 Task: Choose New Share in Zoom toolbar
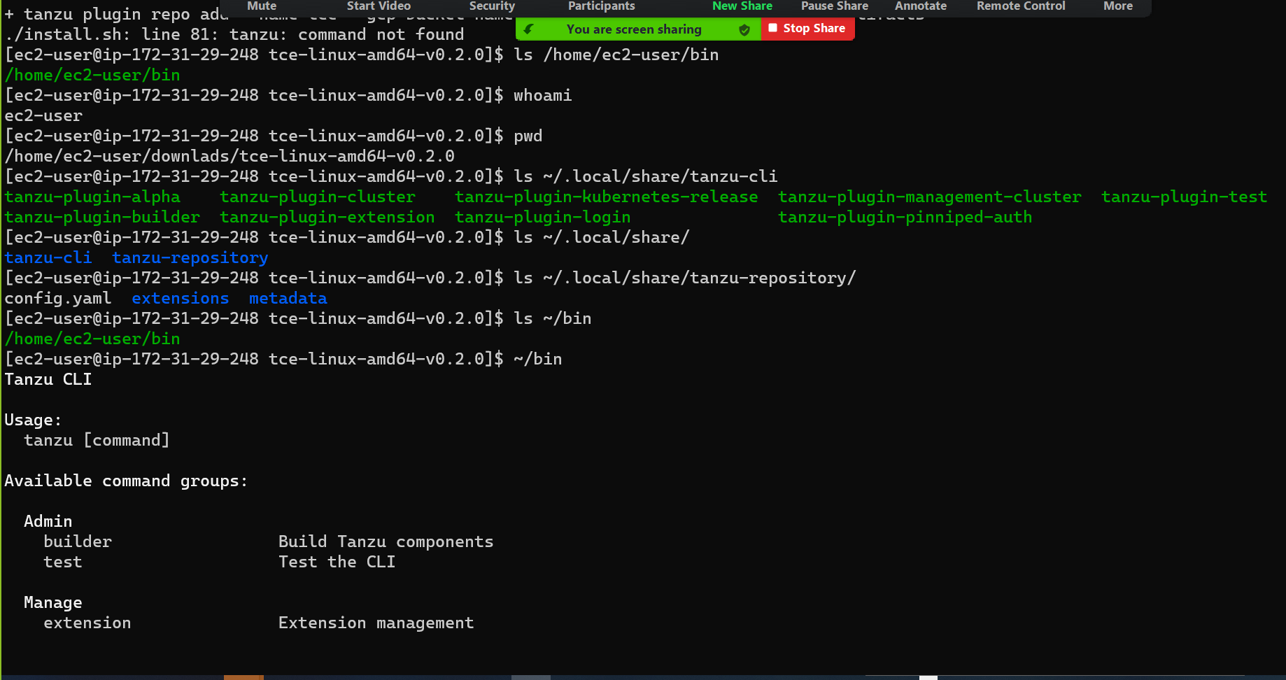742,6
